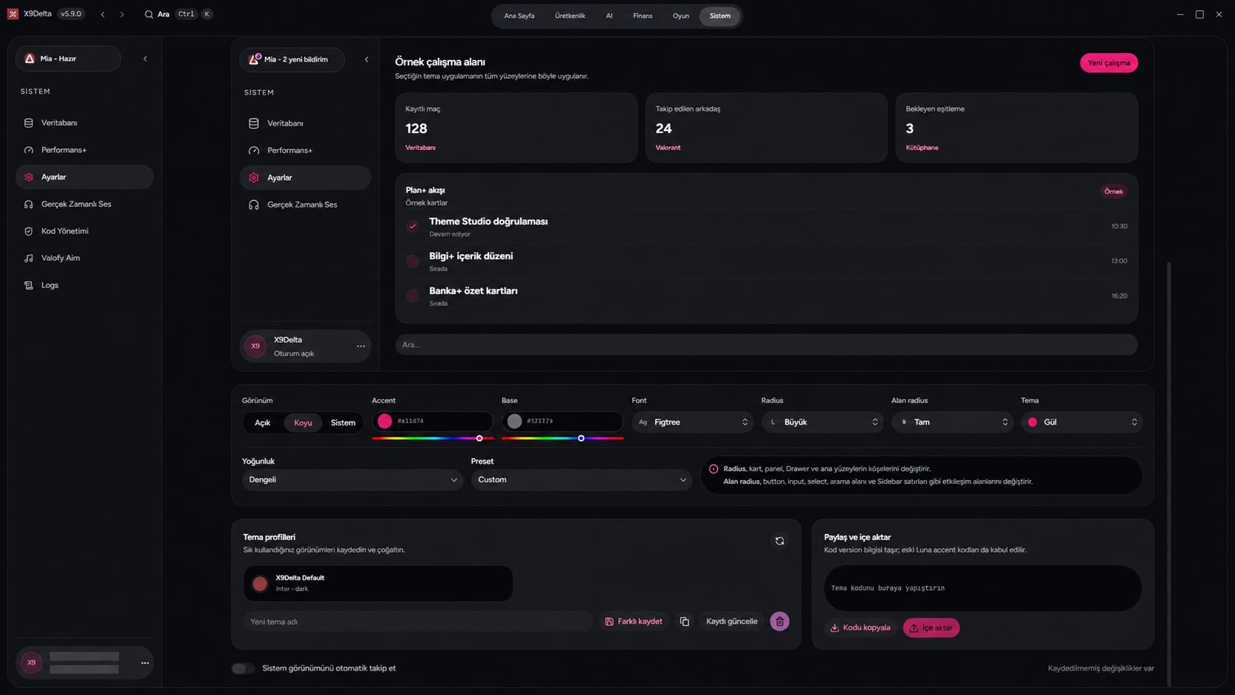Select Ayarlar in the main sidebar

(84, 177)
